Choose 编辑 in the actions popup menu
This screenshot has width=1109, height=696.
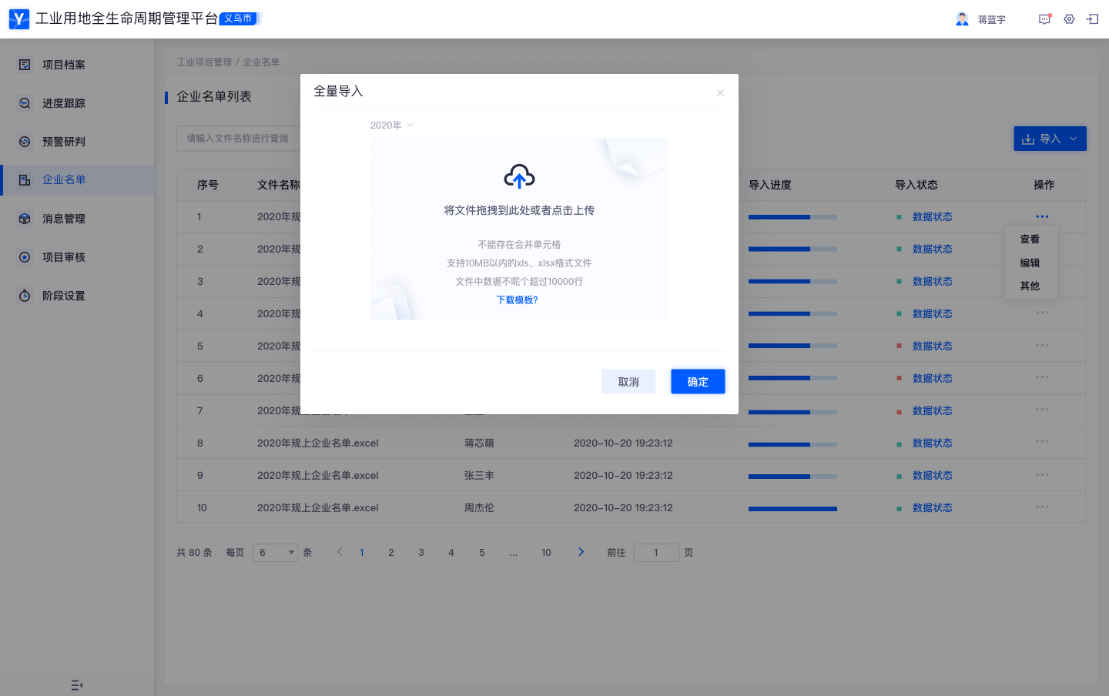(x=1030, y=263)
